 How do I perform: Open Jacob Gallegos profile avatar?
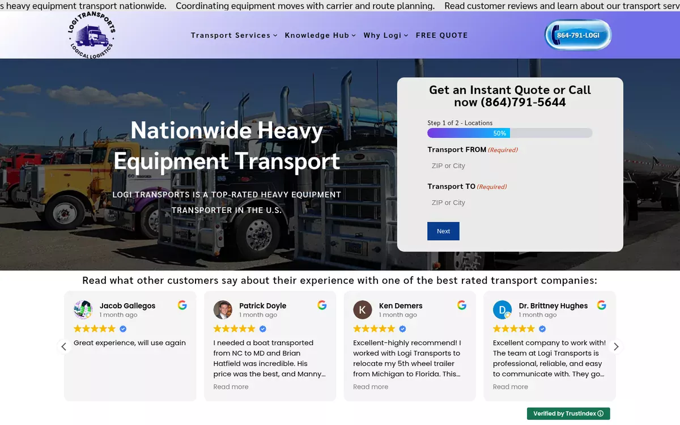pos(83,310)
